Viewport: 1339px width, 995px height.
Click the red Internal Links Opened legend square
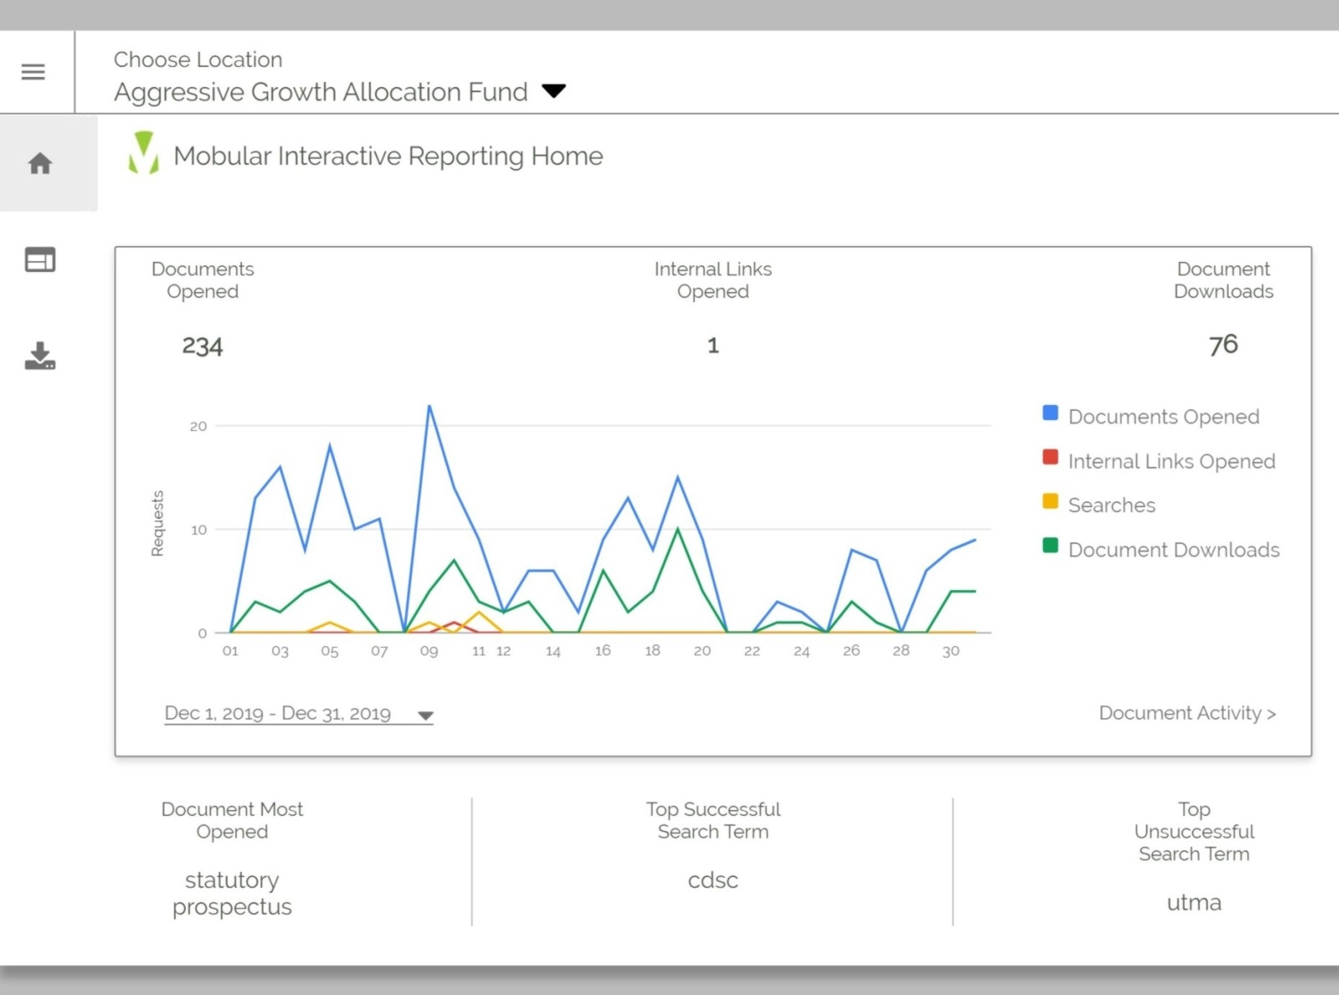pos(1049,457)
